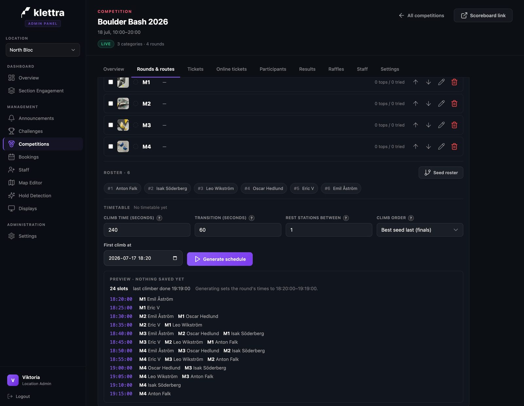Image resolution: width=524 pixels, height=406 pixels.
Task: Delete route M4 with trash icon
Action: point(454,146)
